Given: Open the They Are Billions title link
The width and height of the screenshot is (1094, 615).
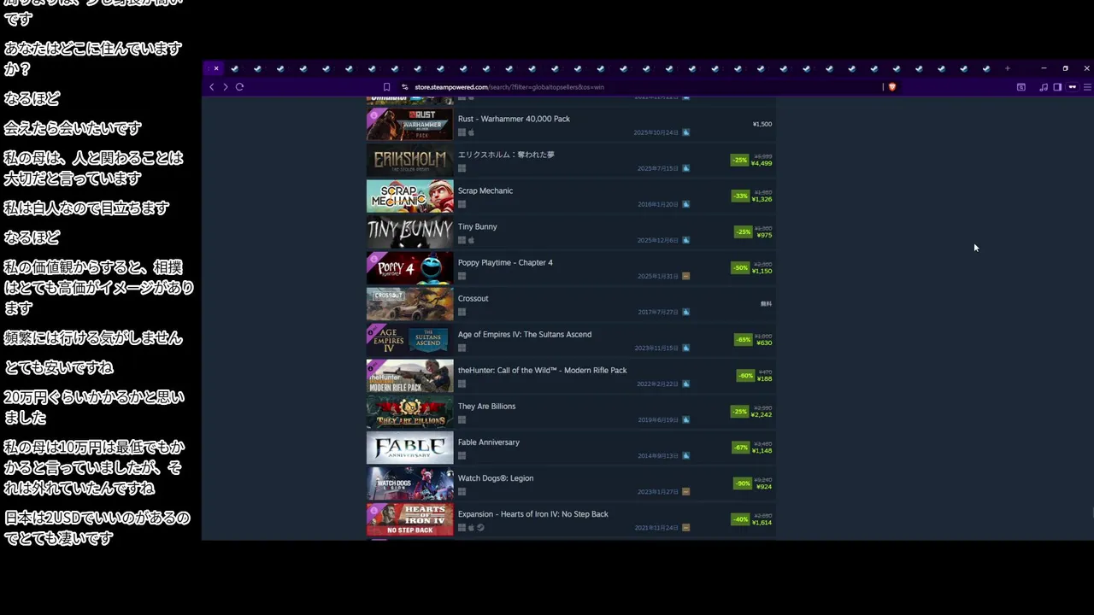Looking at the screenshot, I should [486, 406].
